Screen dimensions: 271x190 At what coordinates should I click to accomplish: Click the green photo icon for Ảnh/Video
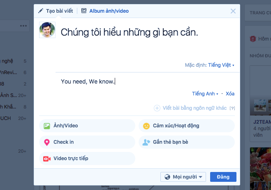pyautogui.click(x=47, y=126)
